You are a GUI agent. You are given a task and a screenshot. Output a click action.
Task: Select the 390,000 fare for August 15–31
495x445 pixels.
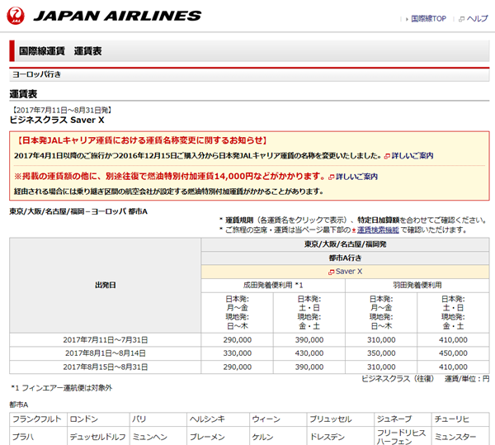click(x=309, y=367)
